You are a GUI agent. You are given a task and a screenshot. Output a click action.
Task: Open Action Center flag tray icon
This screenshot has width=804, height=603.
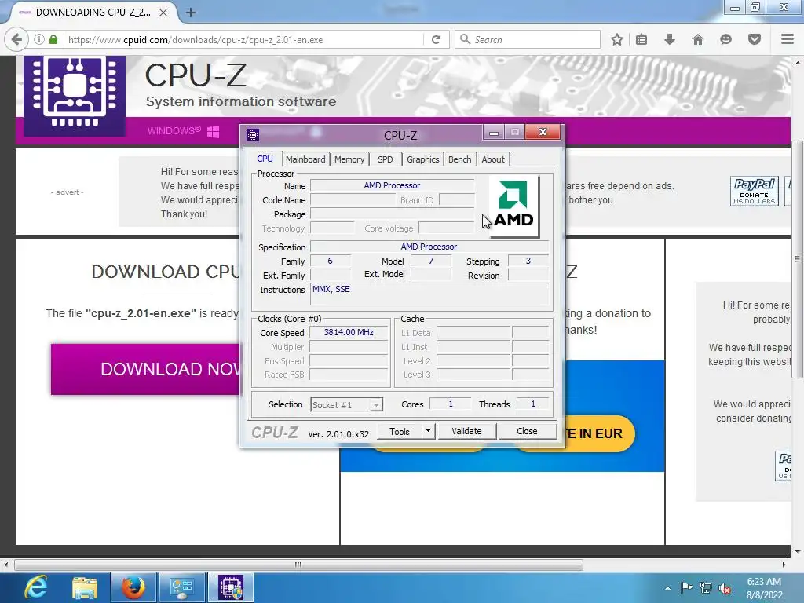[686, 587]
